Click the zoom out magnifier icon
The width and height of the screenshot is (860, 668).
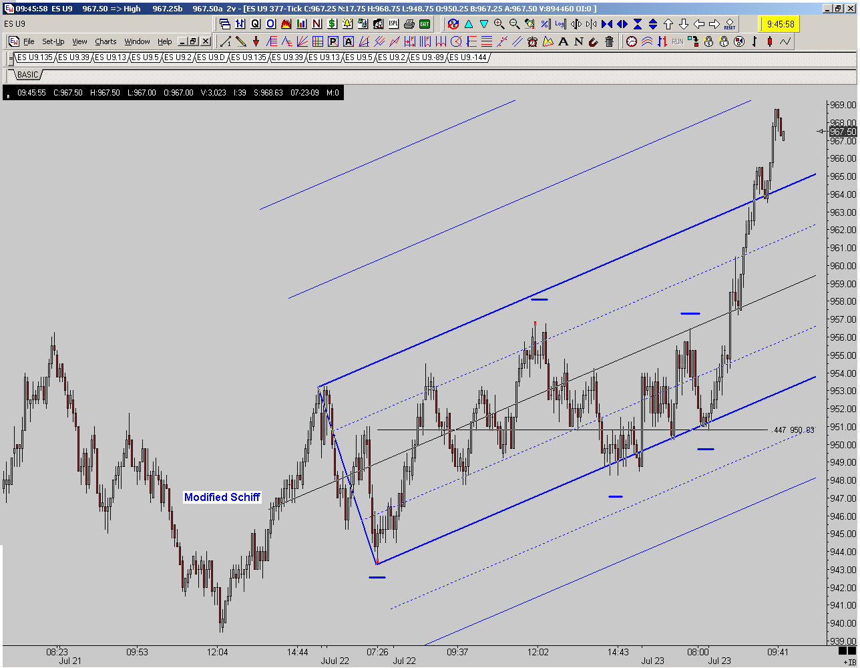[x=514, y=24]
